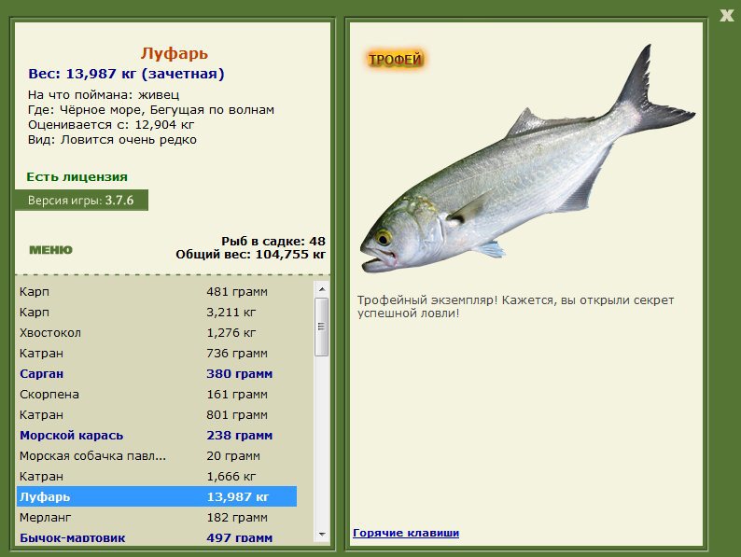Click the Луфарь fish picture
Image resolution: width=741 pixels, height=557 pixels.
pos(527,160)
